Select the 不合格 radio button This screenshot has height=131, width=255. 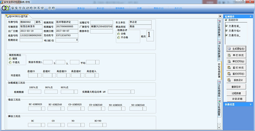(x=119, y=38)
